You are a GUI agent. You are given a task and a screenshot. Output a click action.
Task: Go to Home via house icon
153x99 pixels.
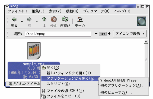[80, 19]
